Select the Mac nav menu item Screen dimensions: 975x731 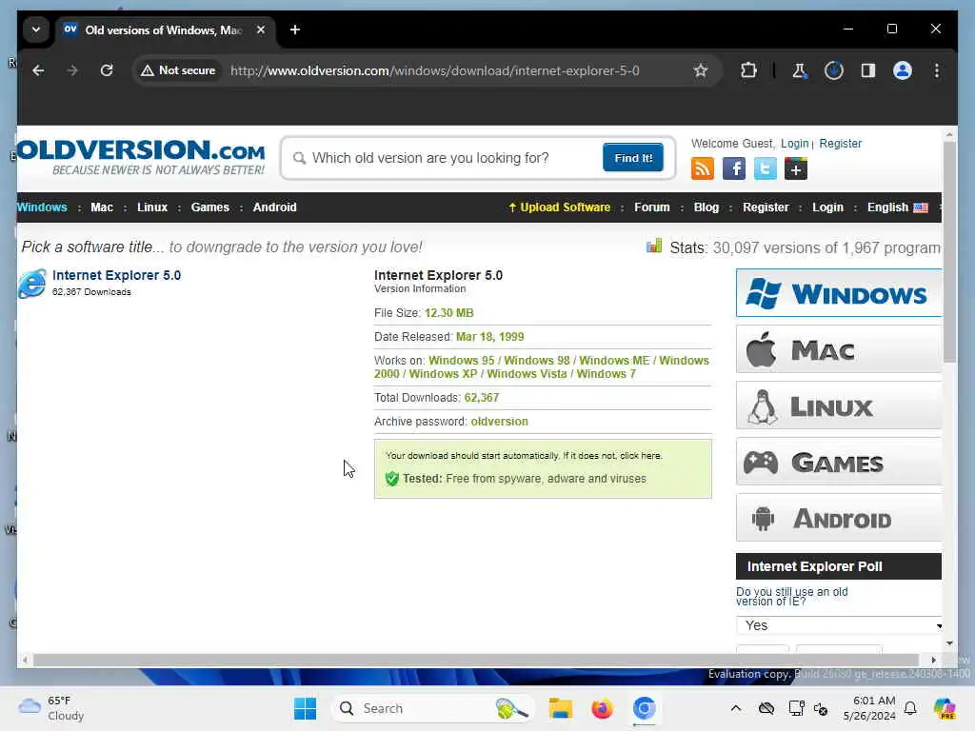pos(102,207)
